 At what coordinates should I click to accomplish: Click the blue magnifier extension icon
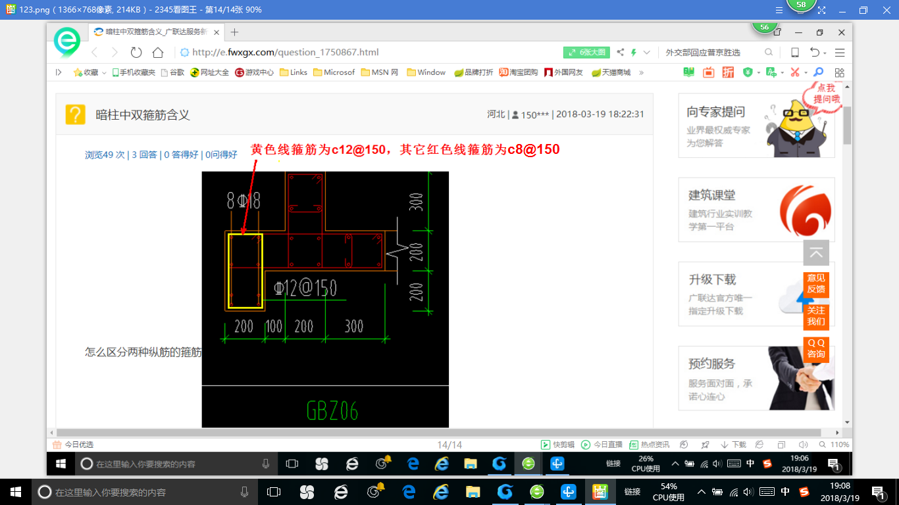point(819,72)
